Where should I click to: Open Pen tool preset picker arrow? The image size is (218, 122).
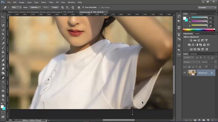point(8,7)
